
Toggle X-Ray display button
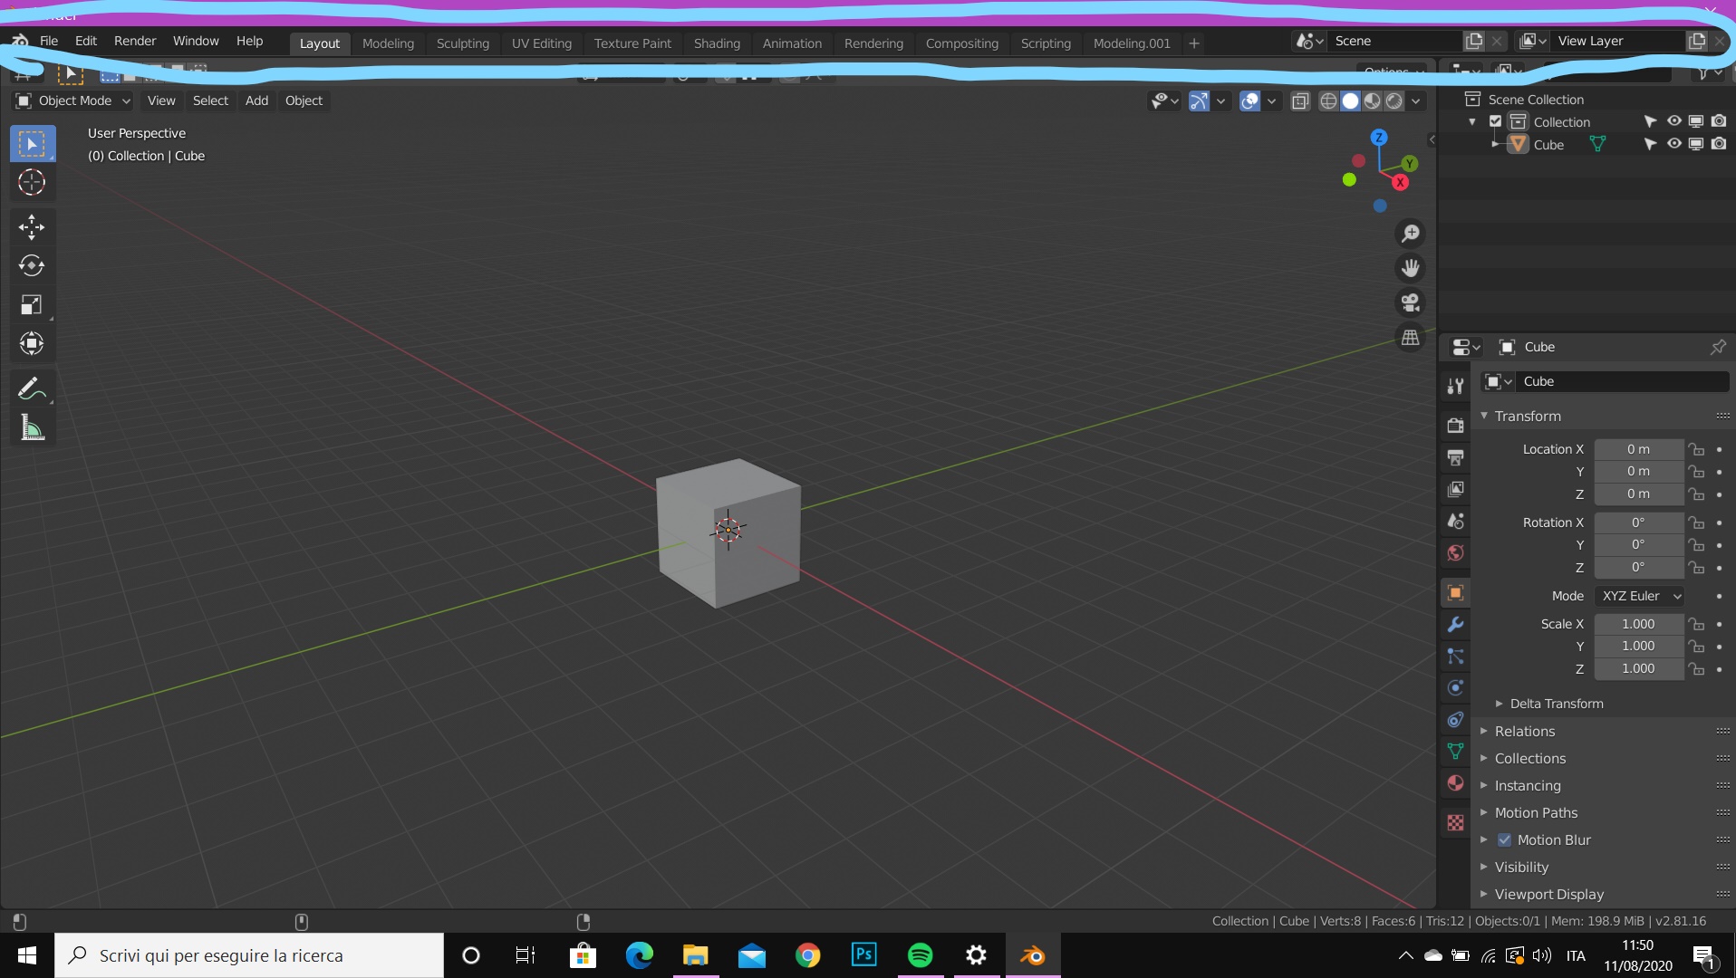[x=1300, y=101]
